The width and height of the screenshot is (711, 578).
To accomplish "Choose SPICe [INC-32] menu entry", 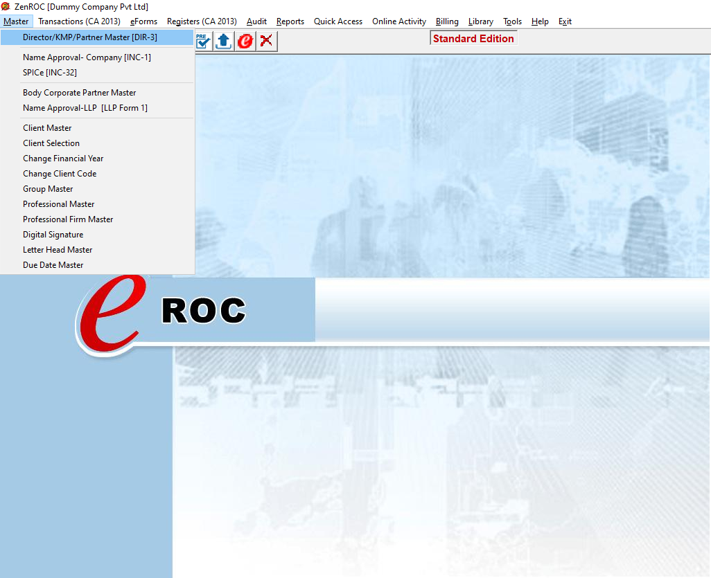I will point(98,73).
